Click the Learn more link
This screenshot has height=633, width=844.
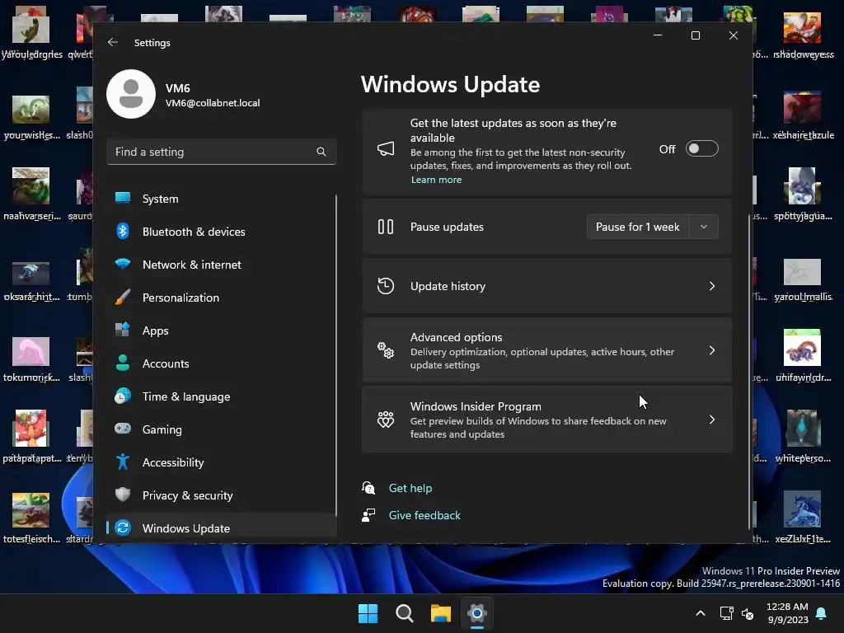tap(437, 180)
